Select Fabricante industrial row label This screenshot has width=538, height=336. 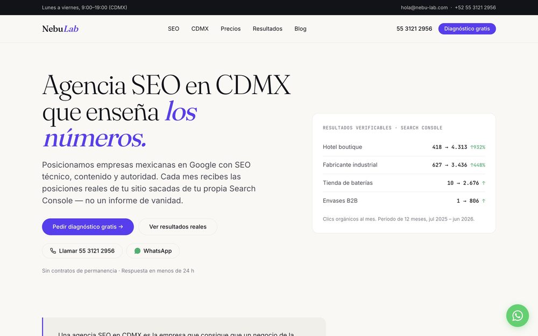350,165
